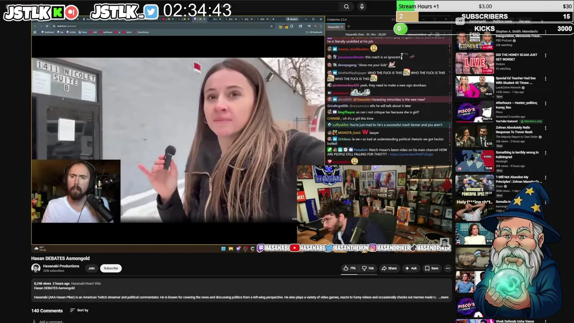Share the Hasan DEBATES Asmongold video

coord(389,268)
